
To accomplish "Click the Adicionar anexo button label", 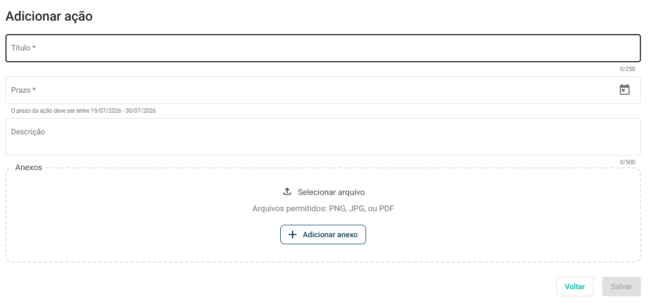I will (330, 235).
